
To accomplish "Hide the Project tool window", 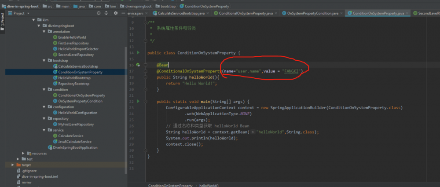I will (123, 13).
